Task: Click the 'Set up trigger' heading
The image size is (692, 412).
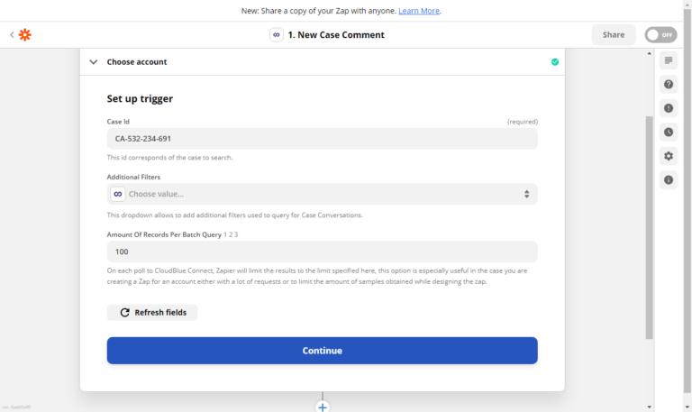Action: pos(140,98)
